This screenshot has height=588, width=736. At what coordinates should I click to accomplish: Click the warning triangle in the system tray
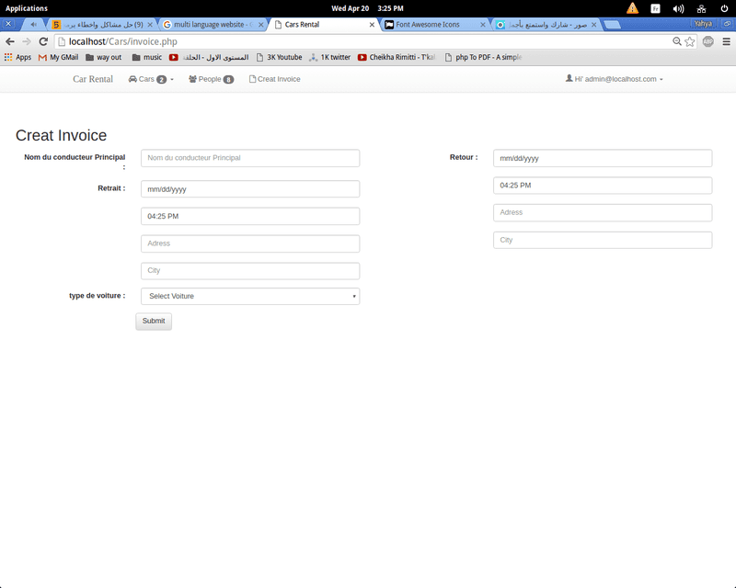[632, 8]
